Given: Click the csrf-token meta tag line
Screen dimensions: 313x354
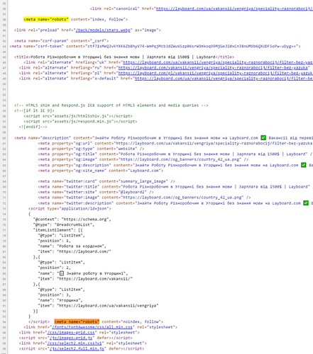Looking at the screenshot, I should [155, 46].
